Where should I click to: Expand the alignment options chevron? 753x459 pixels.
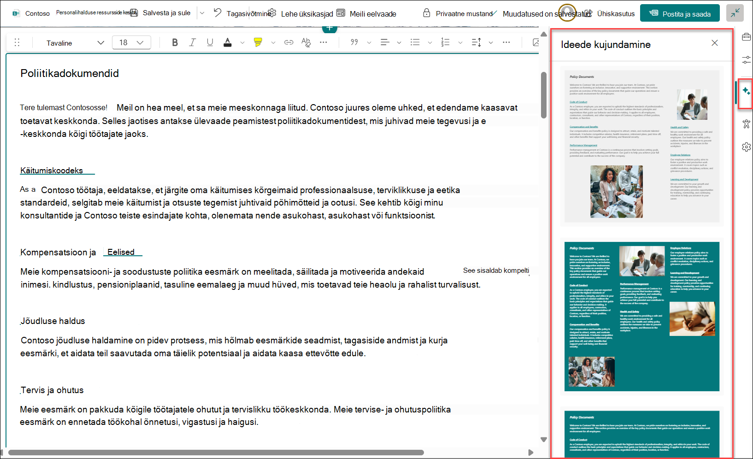399,43
